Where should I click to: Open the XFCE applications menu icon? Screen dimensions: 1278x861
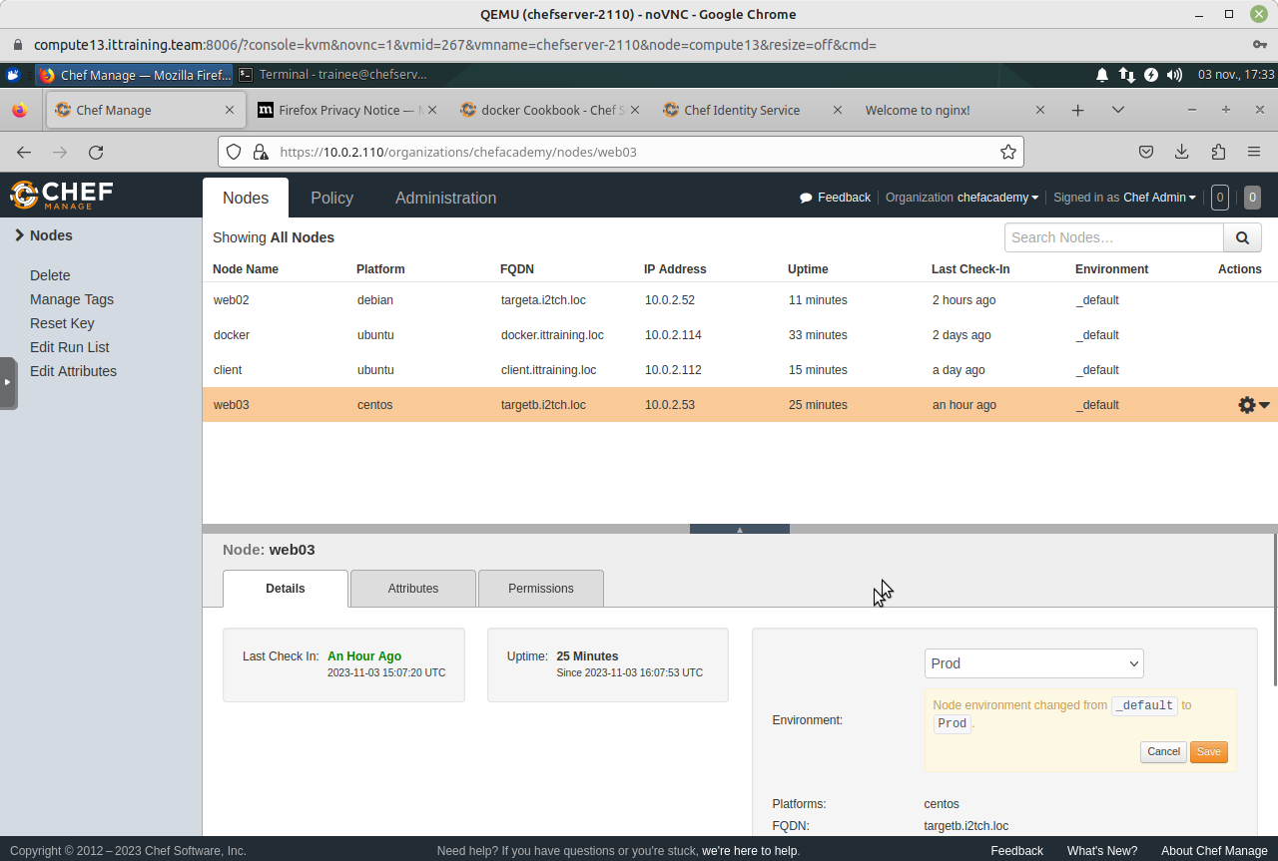point(13,75)
